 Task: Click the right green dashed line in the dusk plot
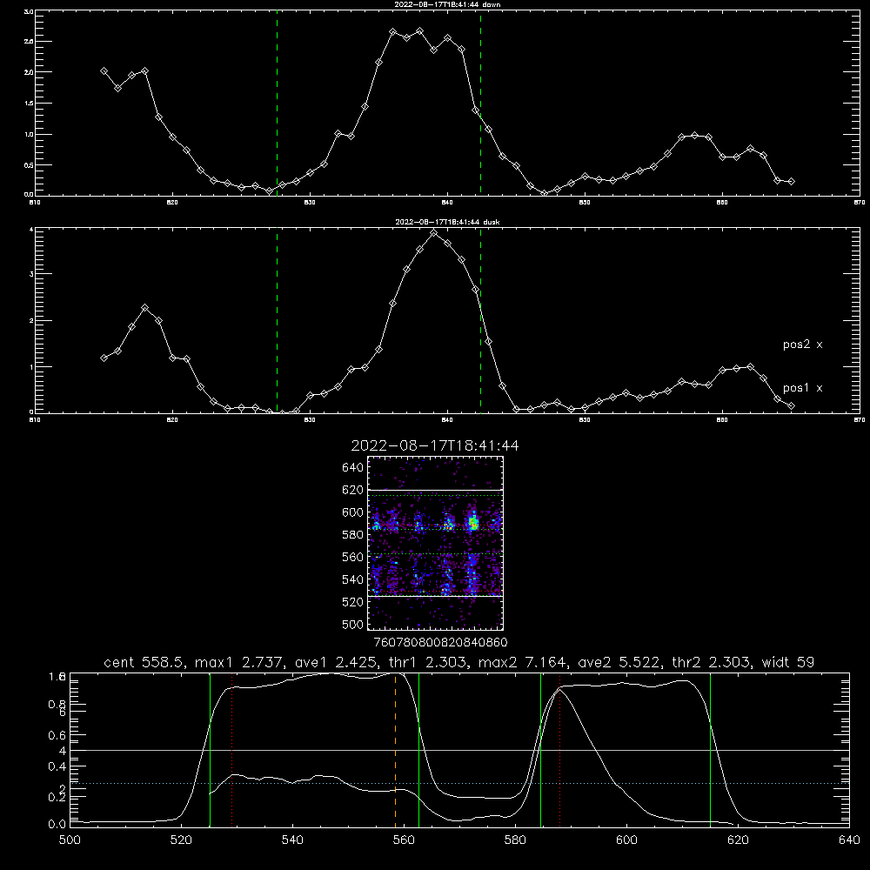(480, 320)
